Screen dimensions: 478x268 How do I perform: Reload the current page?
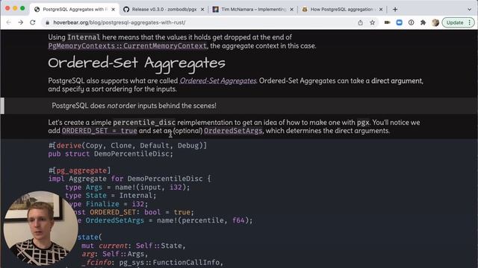[x=33, y=22]
